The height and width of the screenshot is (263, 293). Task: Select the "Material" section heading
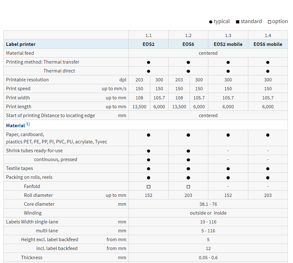click(x=15, y=126)
